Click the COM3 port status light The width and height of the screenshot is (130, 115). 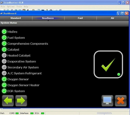click(17, 113)
